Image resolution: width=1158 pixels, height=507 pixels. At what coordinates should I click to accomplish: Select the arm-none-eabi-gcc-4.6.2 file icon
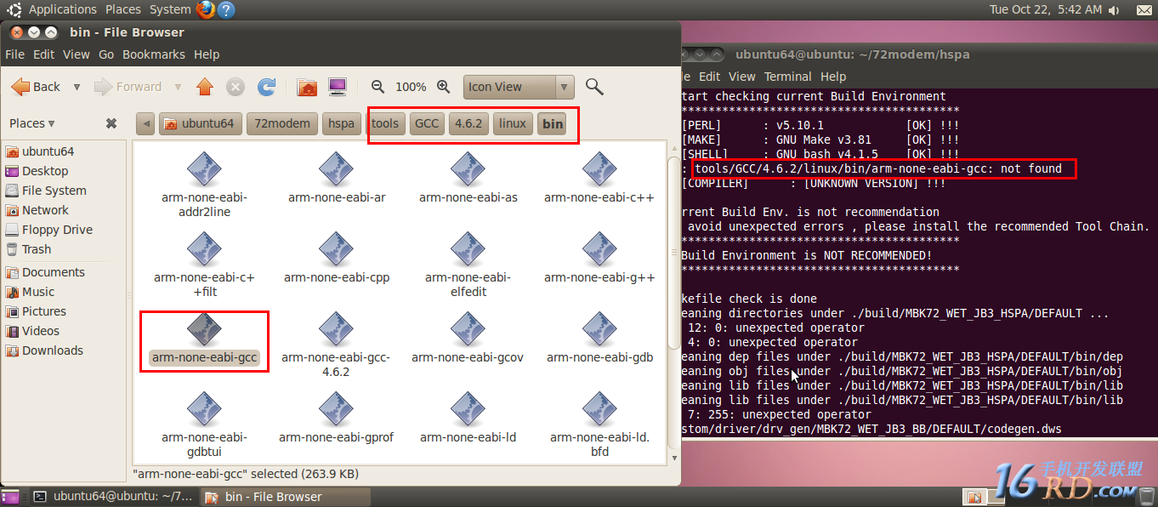337,329
